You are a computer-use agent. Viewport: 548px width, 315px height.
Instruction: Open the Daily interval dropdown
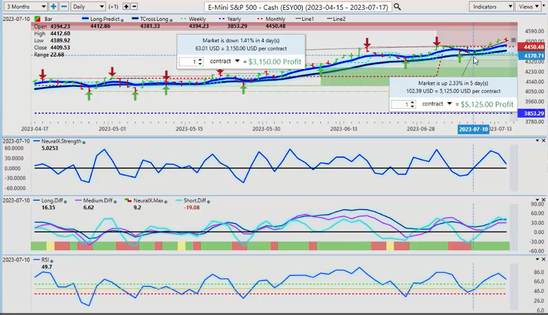88,6
